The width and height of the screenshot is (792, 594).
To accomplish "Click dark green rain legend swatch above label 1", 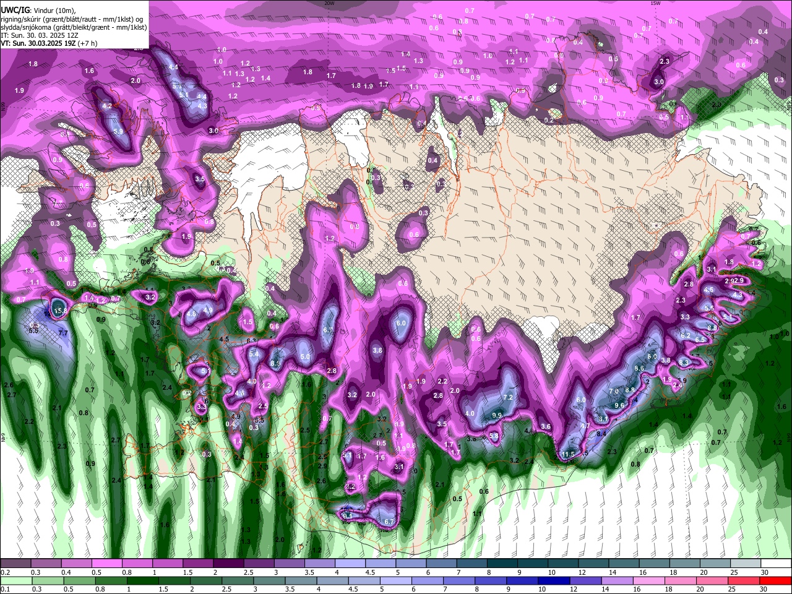I will [x=142, y=581].
